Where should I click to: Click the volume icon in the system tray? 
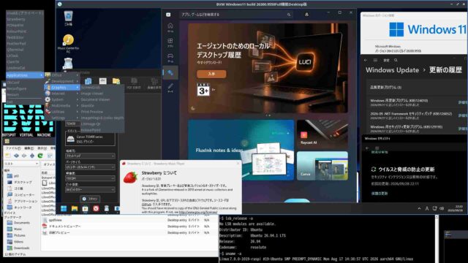442,208
